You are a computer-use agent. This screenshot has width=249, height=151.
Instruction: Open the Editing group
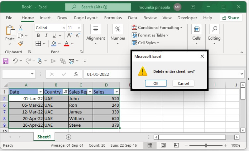click(214, 35)
